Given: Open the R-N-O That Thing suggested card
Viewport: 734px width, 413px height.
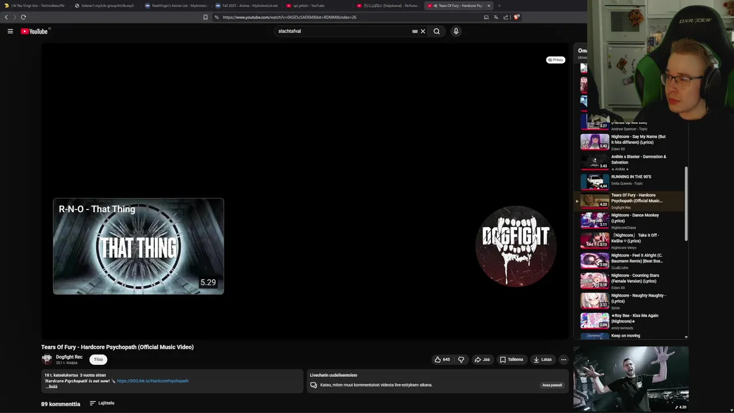Looking at the screenshot, I should [x=138, y=246].
